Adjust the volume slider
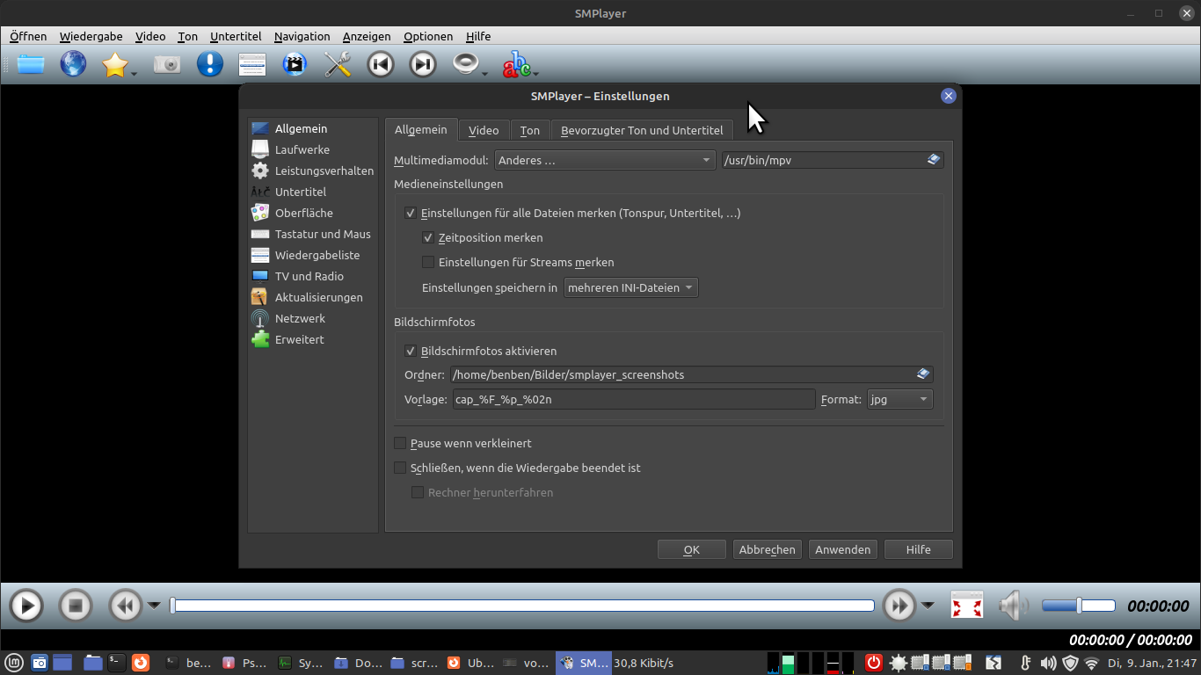Viewport: 1201px width, 675px height. tap(1079, 606)
